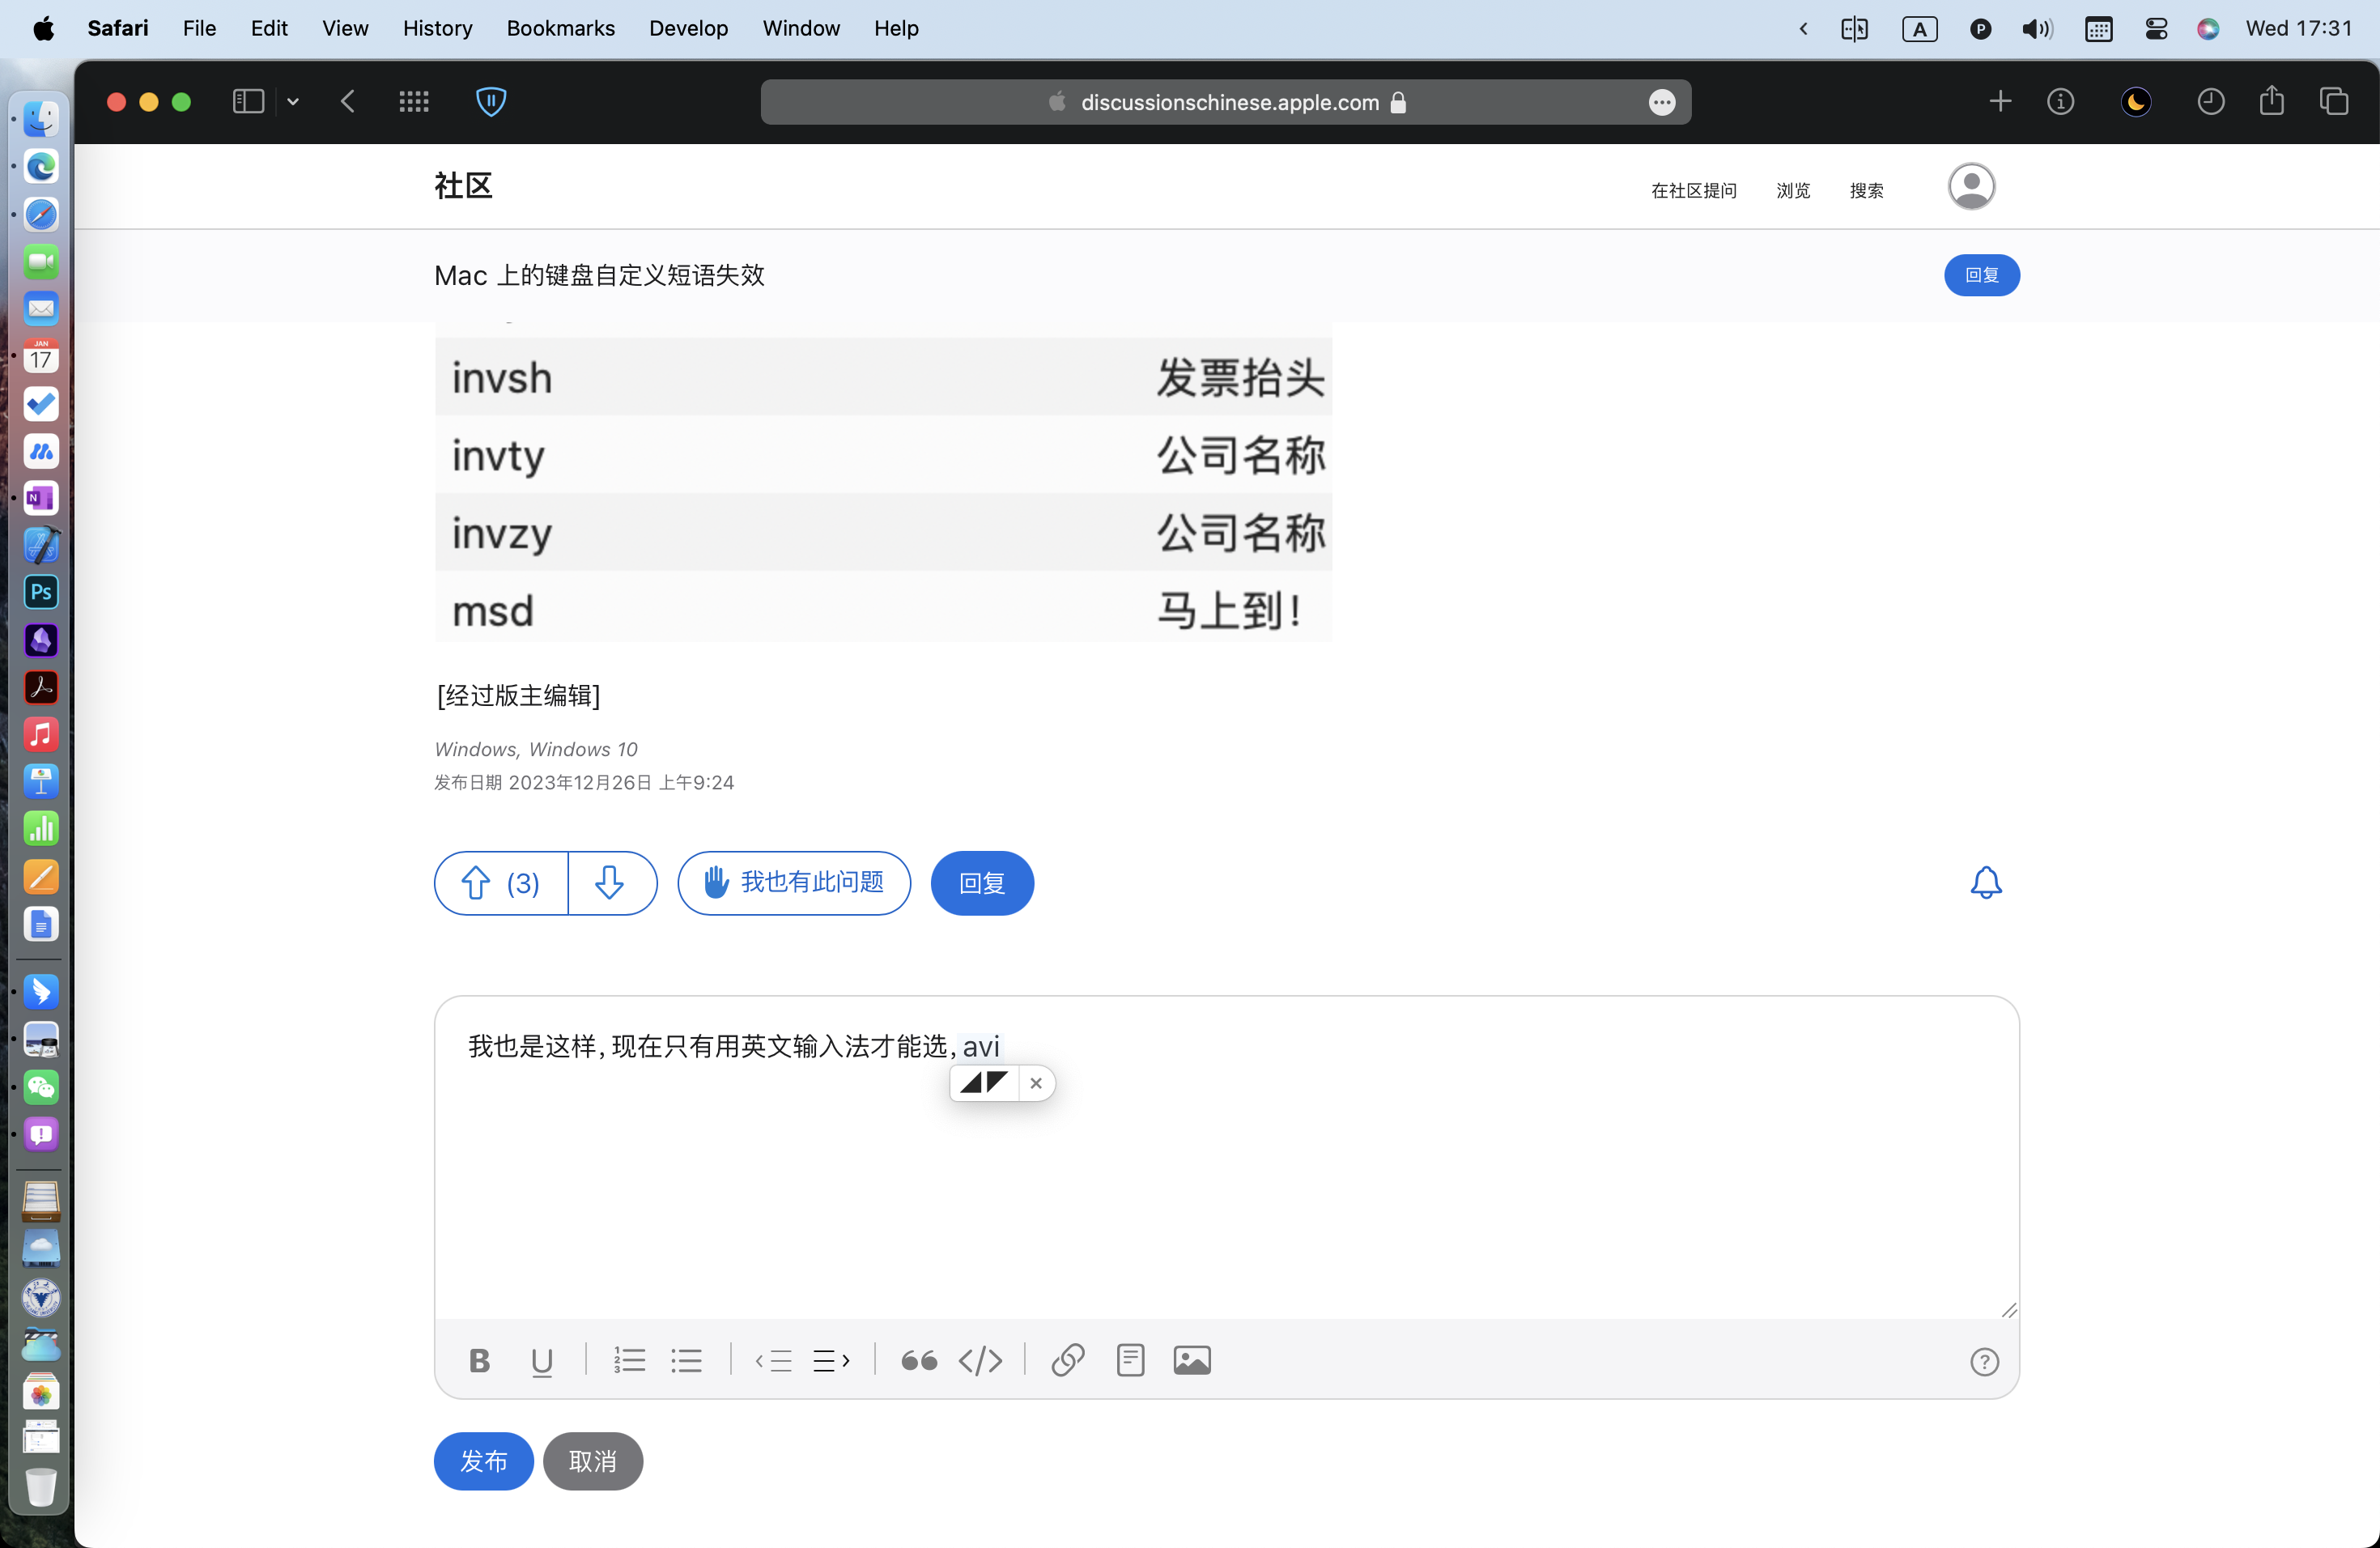This screenshot has height=1548, width=2380.
Task: Open the Develop menu
Action: pos(688,28)
